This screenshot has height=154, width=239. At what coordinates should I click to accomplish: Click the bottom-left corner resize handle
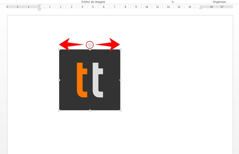pyautogui.click(x=59, y=110)
